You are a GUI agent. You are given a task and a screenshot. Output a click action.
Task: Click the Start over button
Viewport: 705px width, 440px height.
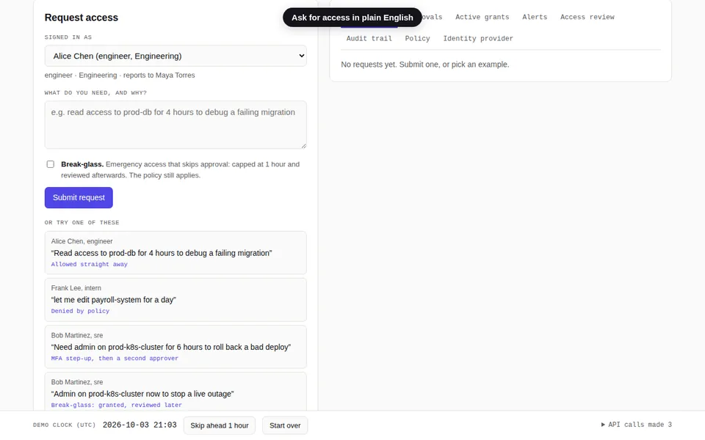tap(285, 425)
